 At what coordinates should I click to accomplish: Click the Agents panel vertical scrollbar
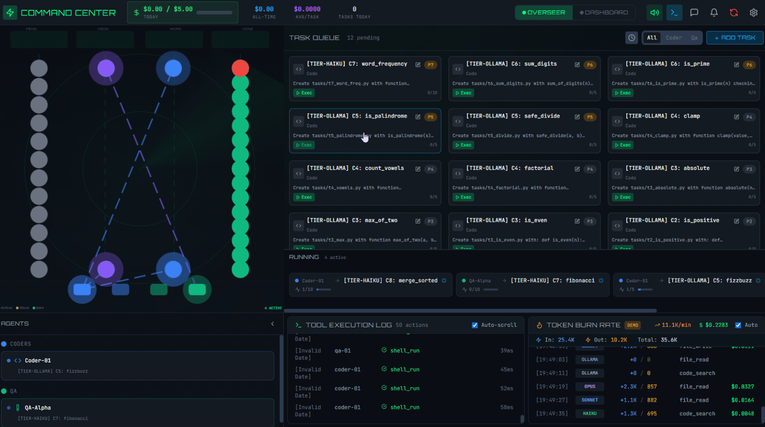coord(281,378)
